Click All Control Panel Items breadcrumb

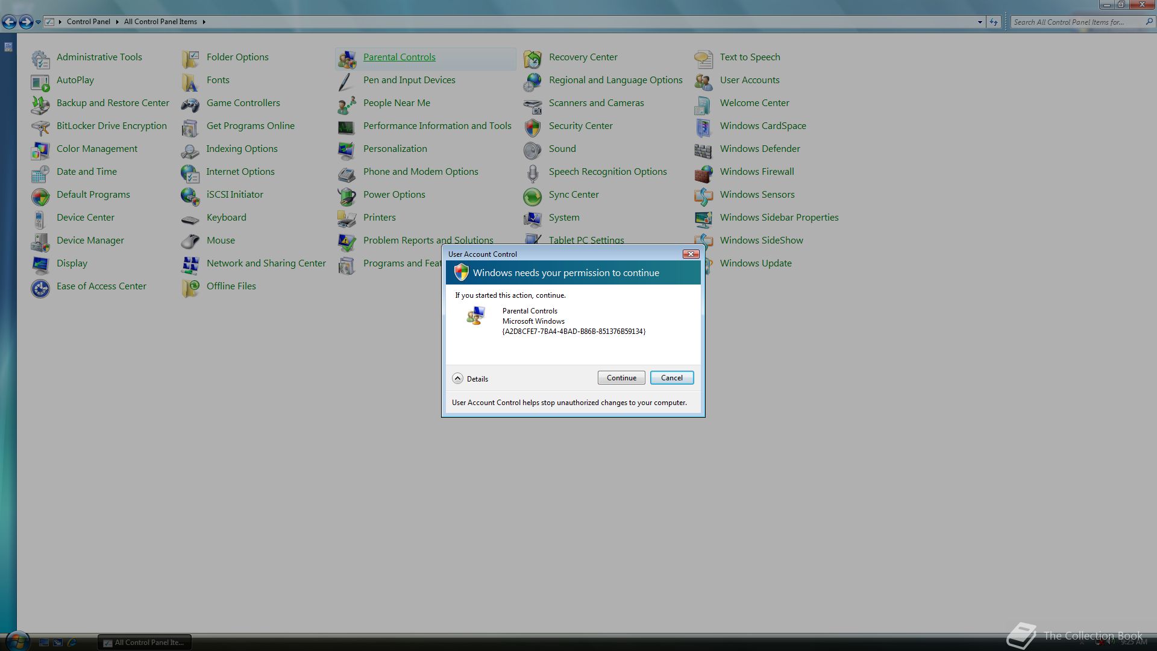coord(160,22)
